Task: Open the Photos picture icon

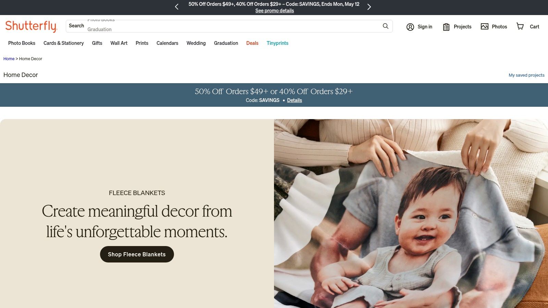Action: (x=484, y=26)
